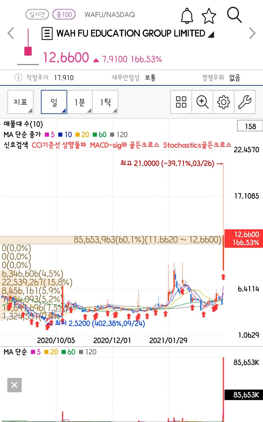263x422 pixels.
Task: Click the 매물대 수(10) indicator label
Action: 23,125
